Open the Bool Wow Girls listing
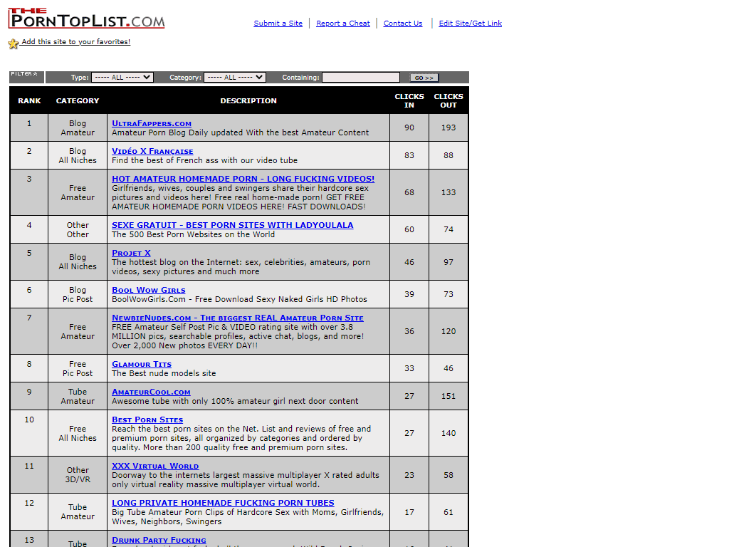The height and width of the screenshot is (547, 729). coord(148,290)
